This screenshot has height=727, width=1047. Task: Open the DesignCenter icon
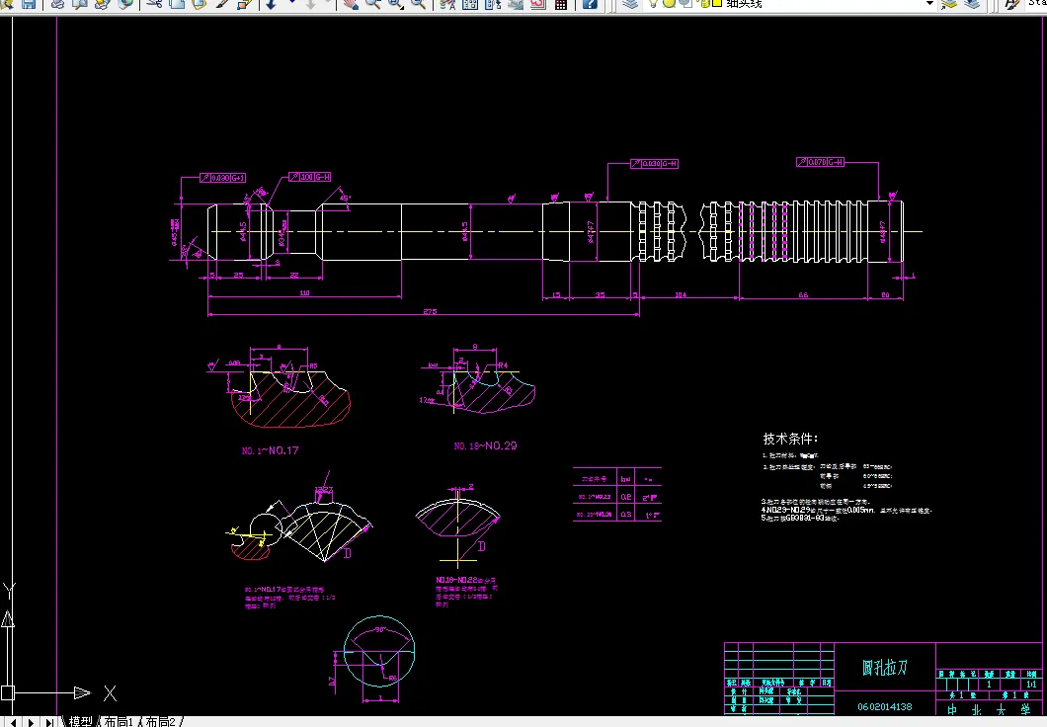[x=470, y=4]
